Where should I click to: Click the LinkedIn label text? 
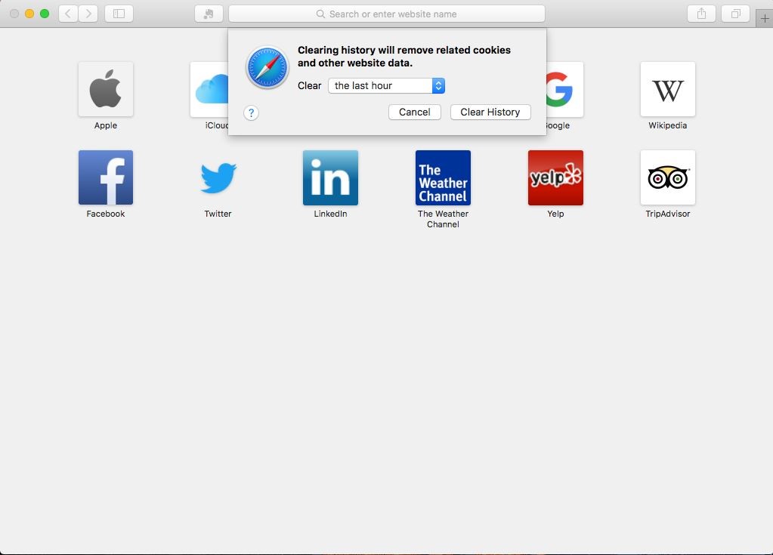pyautogui.click(x=330, y=214)
